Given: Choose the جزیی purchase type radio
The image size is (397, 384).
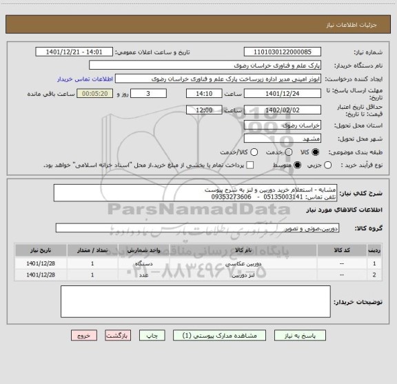Looking at the screenshot, I should [x=327, y=165].
